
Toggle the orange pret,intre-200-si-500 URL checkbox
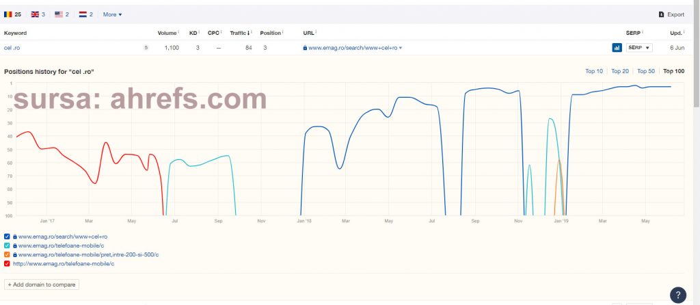pyautogui.click(x=7, y=254)
